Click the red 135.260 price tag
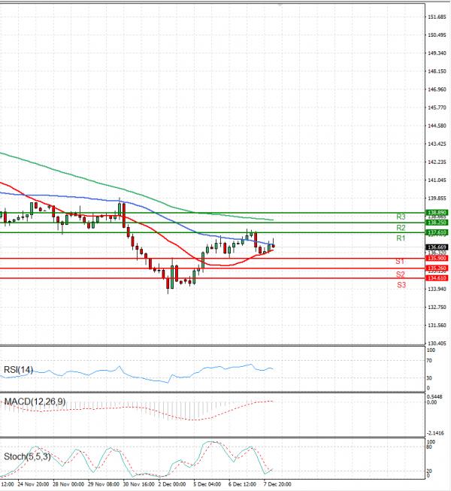The image size is (451, 491). point(437,268)
